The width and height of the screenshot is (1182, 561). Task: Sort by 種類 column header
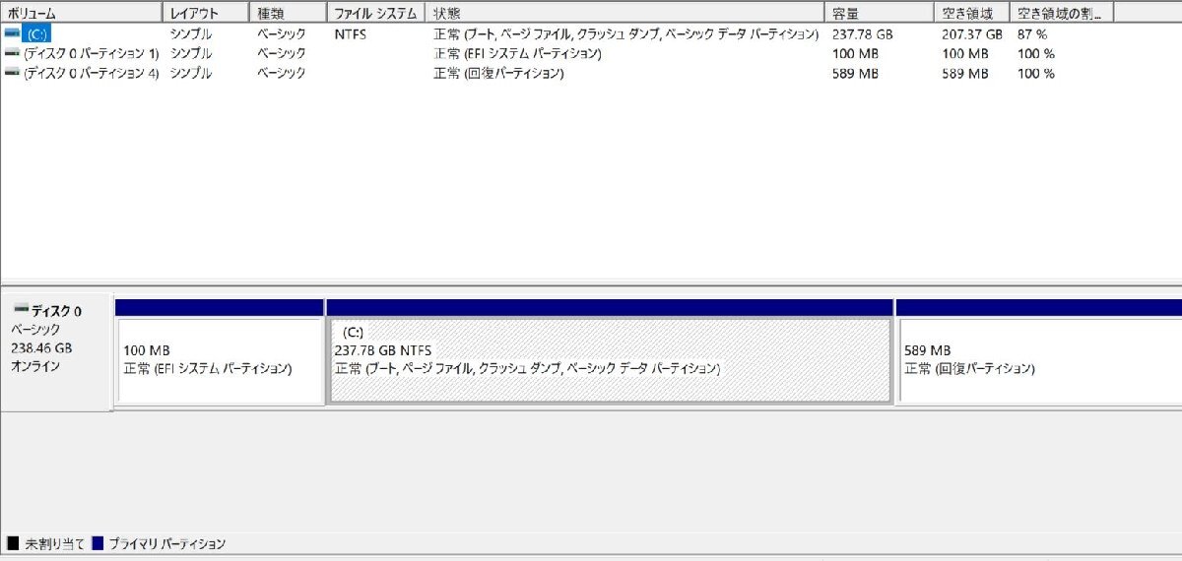(x=288, y=13)
